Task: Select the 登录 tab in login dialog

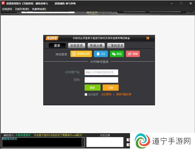Action: pos(57,46)
